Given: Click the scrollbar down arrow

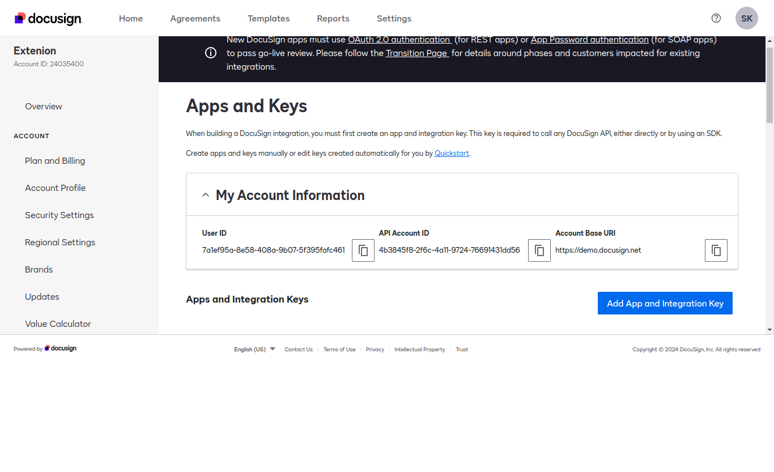Looking at the screenshot, I should 769,329.
